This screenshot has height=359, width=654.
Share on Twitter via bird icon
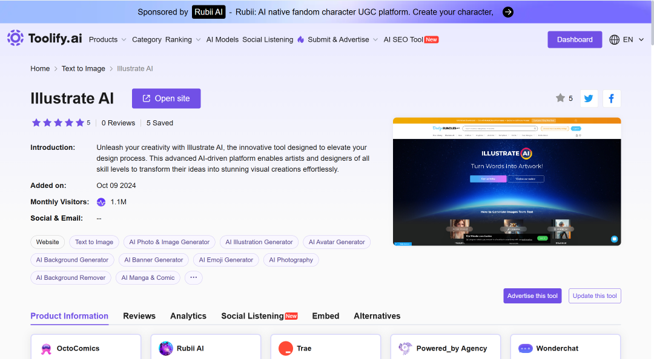tap(589, 99)
